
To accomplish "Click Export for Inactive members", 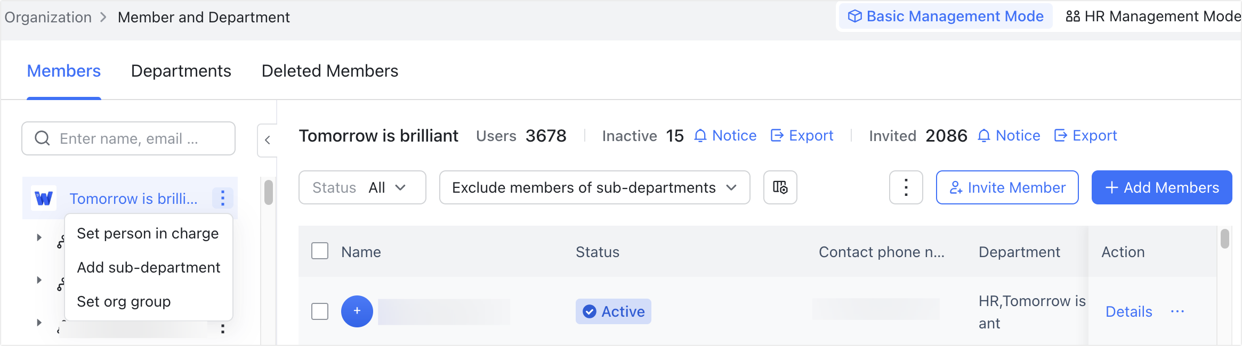I will (802, 136).
